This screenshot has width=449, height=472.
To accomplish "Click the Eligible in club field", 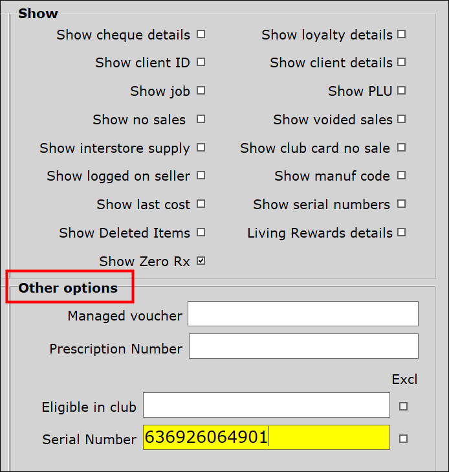I will point(267,405).
